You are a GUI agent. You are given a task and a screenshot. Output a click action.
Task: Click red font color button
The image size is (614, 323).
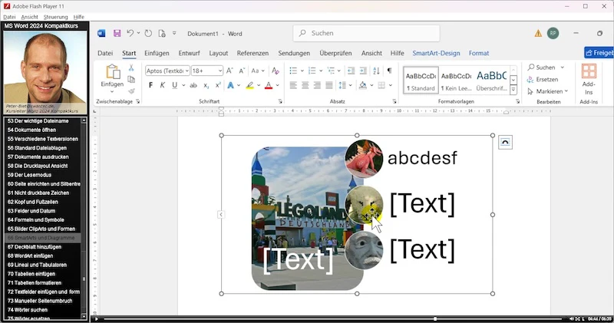point(269,85)
